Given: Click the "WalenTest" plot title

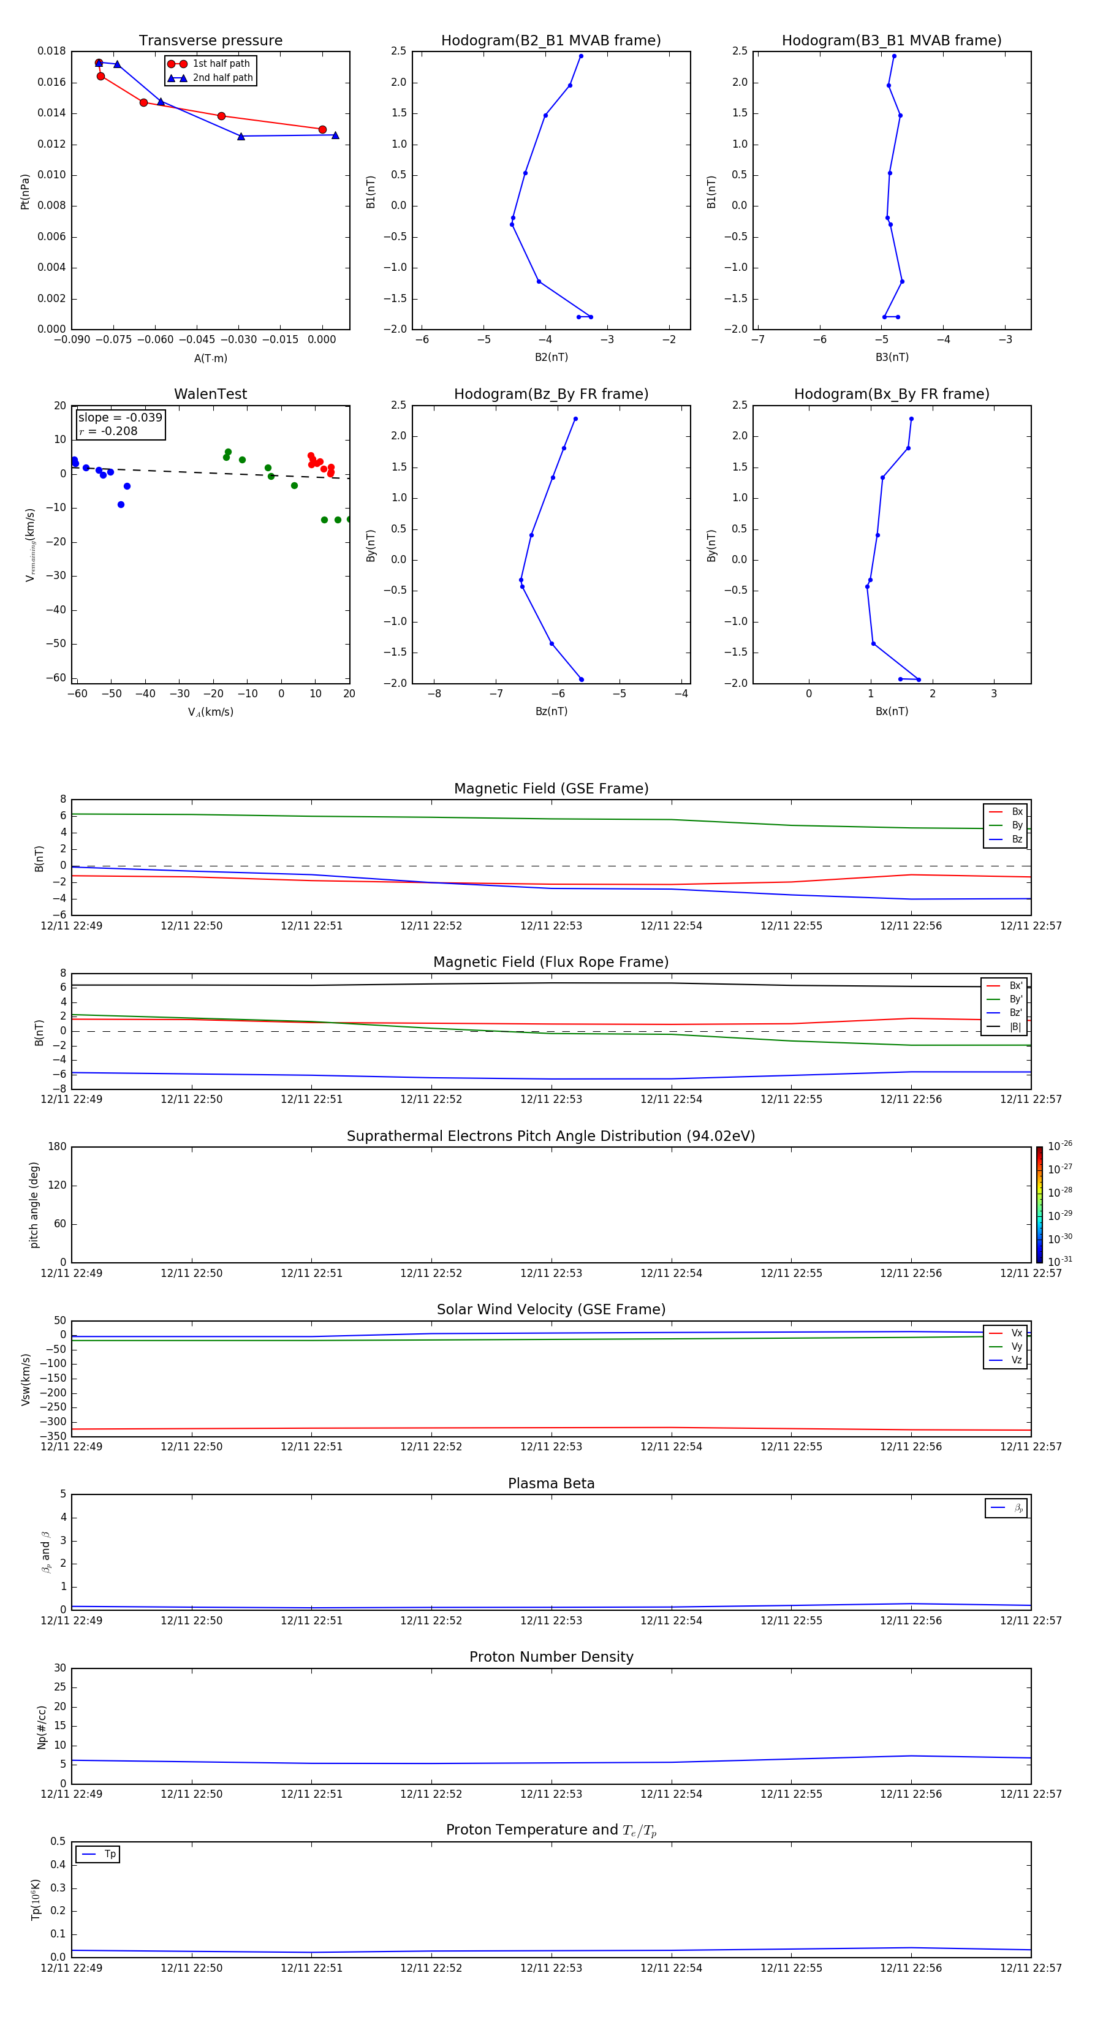Looking at the screenshot, I should point(210,394).
